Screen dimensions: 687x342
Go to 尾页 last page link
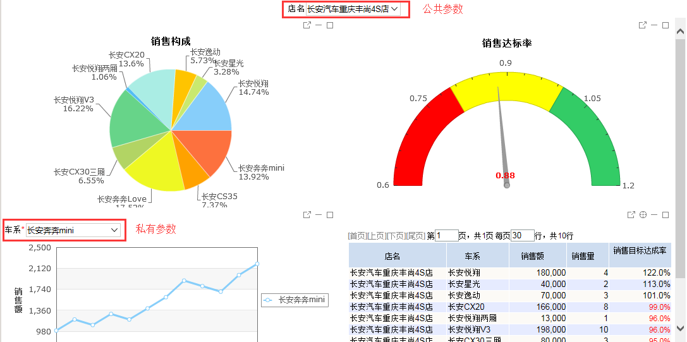click(416, 236)
